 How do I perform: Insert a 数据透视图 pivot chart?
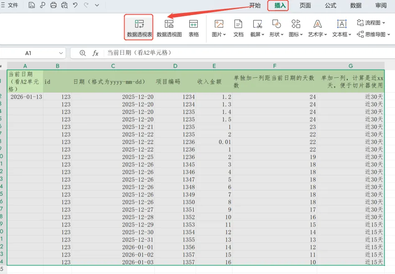[169, 28]
